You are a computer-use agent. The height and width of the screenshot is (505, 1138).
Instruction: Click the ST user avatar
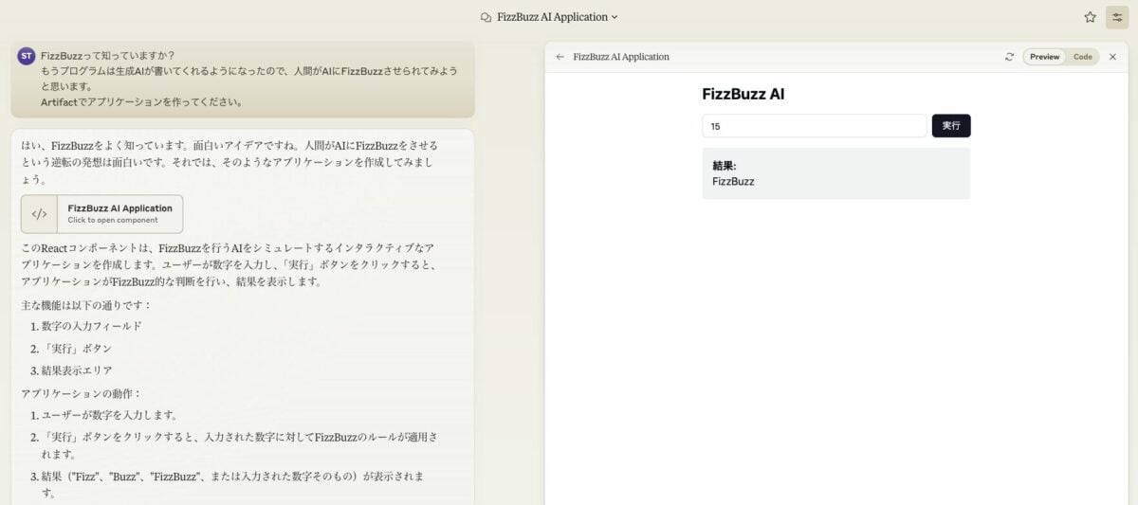[27, 56]
